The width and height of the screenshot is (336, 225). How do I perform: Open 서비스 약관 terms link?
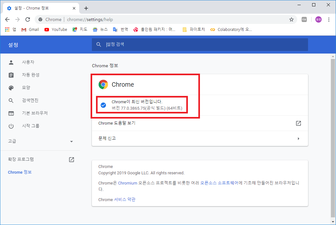tap(125, 200)
